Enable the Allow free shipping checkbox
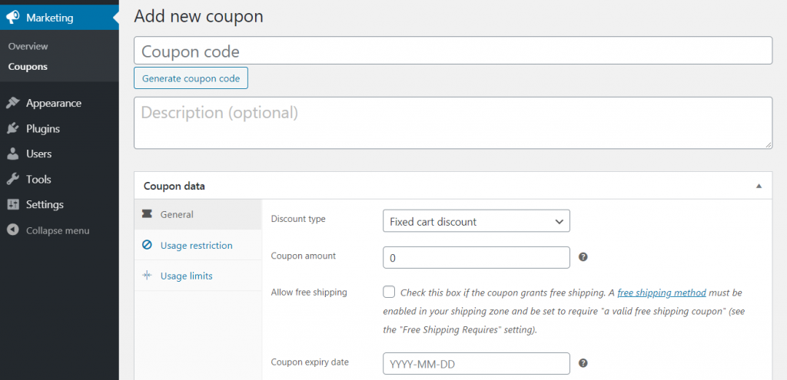Viewport: 787px width, 380px height. (389, 292)
